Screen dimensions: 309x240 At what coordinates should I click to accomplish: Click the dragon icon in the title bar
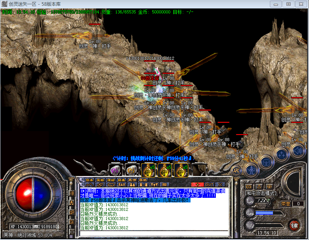[x=4, y=4]
